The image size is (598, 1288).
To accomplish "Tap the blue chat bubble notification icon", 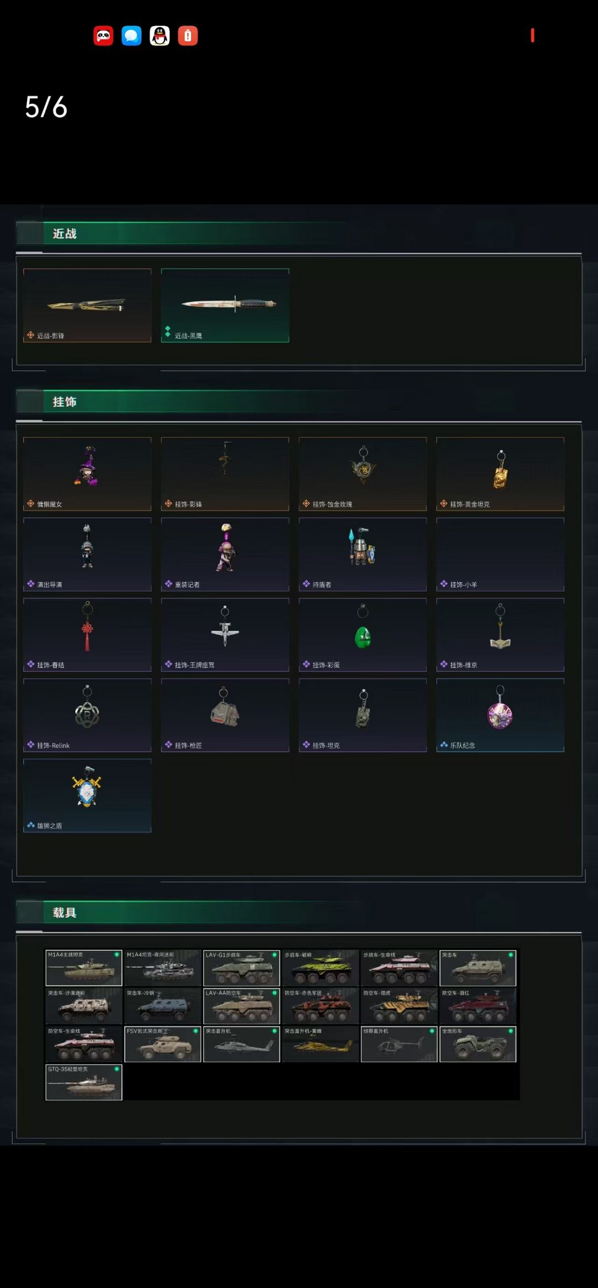I will click(131, 36).
